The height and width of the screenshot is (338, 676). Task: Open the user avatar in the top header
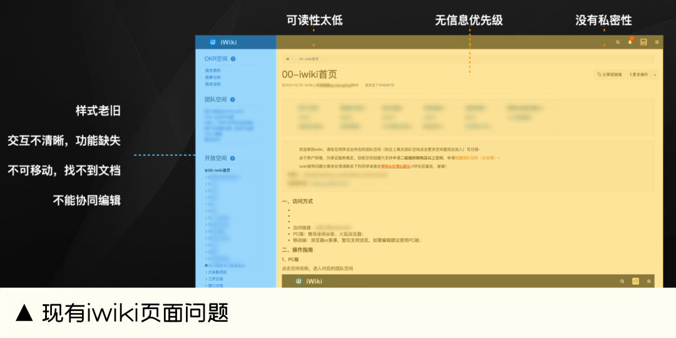tap(643, 43)
